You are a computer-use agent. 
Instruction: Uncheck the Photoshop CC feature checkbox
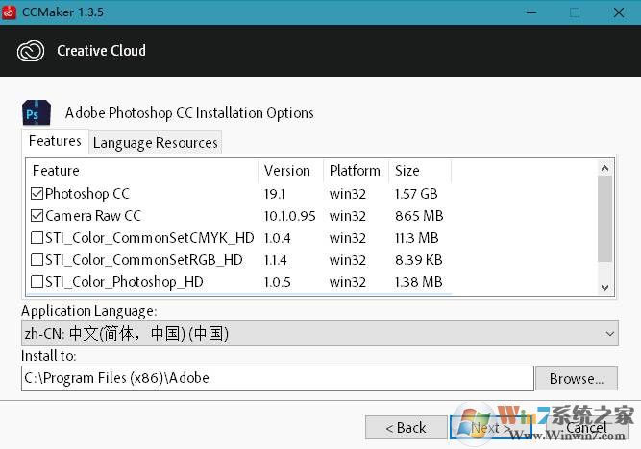tap(37, 194)
